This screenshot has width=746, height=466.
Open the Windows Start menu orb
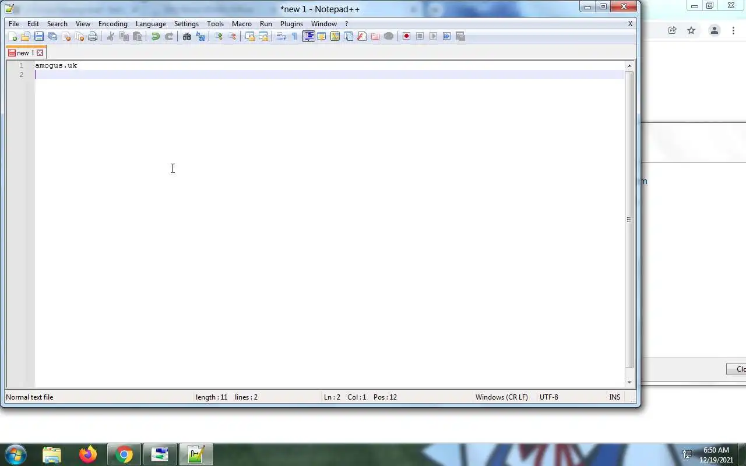coord(15,454)
